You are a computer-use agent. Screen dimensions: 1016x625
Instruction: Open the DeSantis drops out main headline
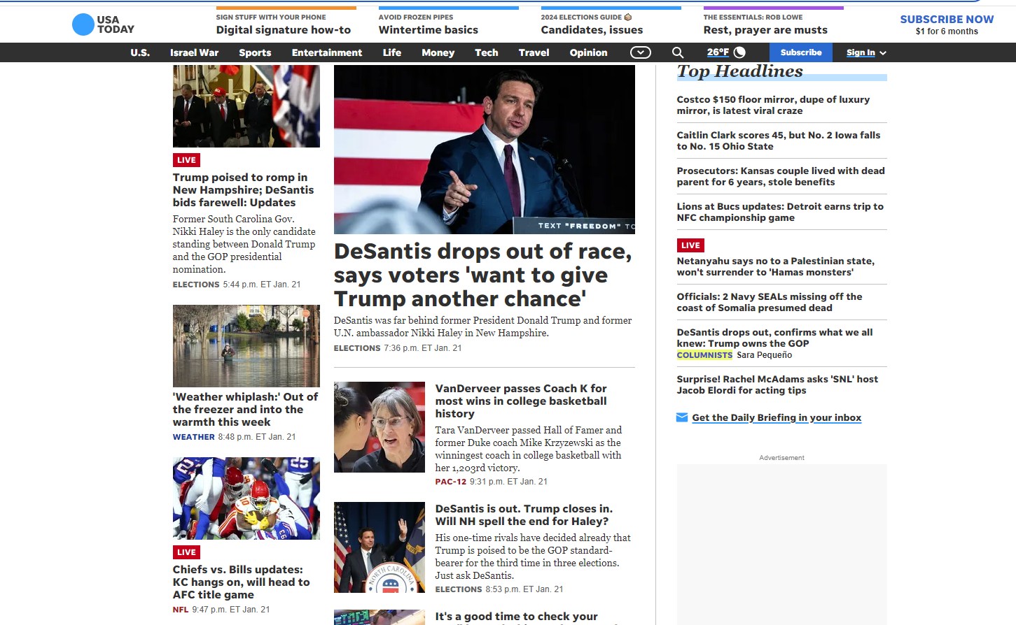[483, 275]
